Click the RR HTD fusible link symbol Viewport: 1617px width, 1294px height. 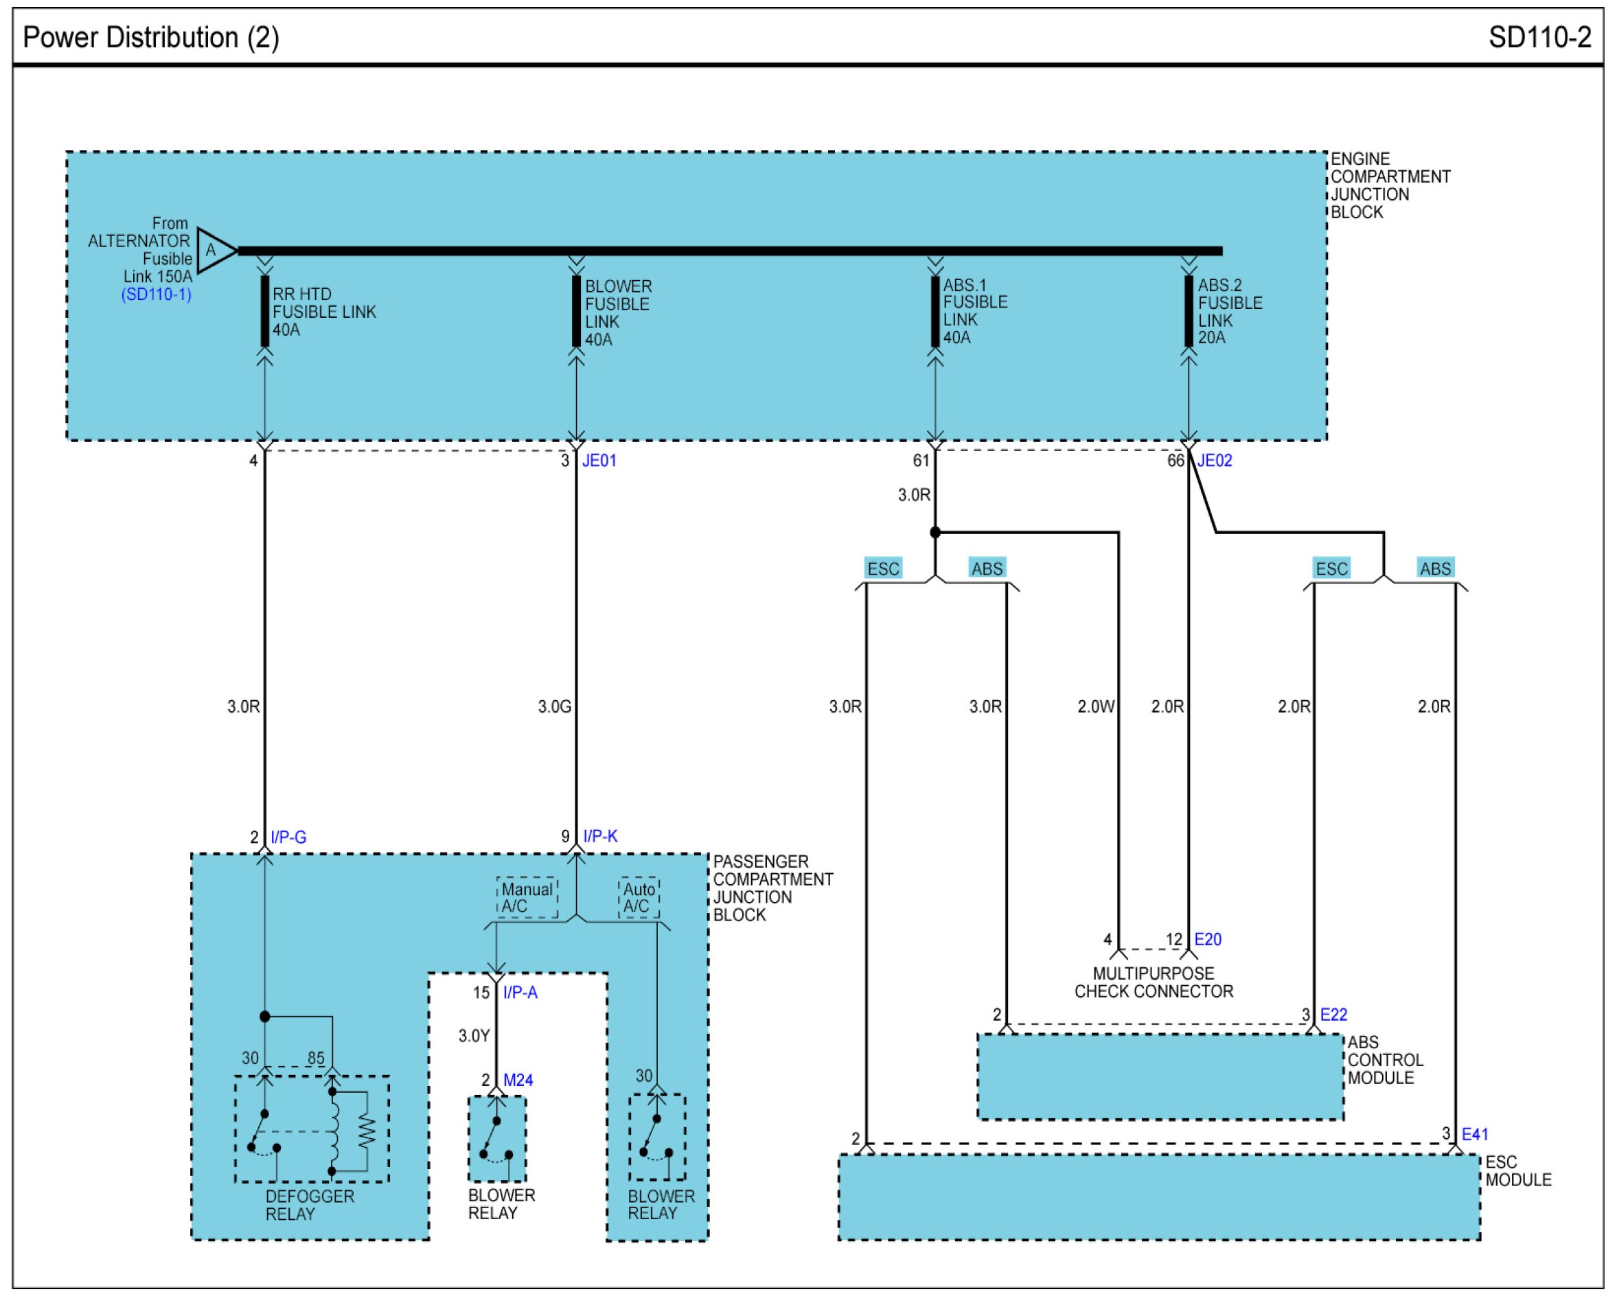(265, 311)
